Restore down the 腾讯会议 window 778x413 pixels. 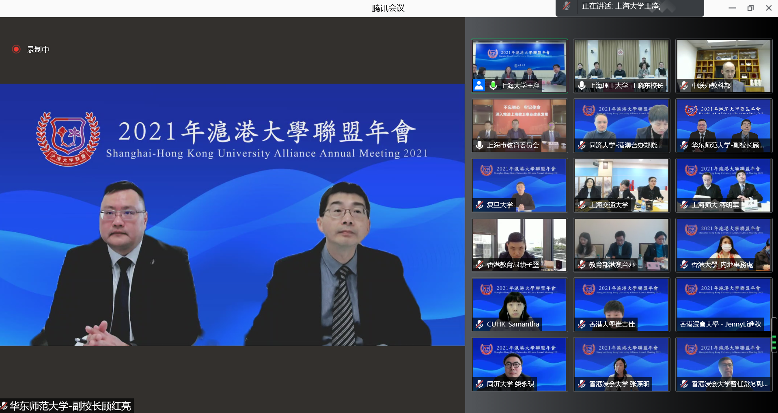(750, 8)
